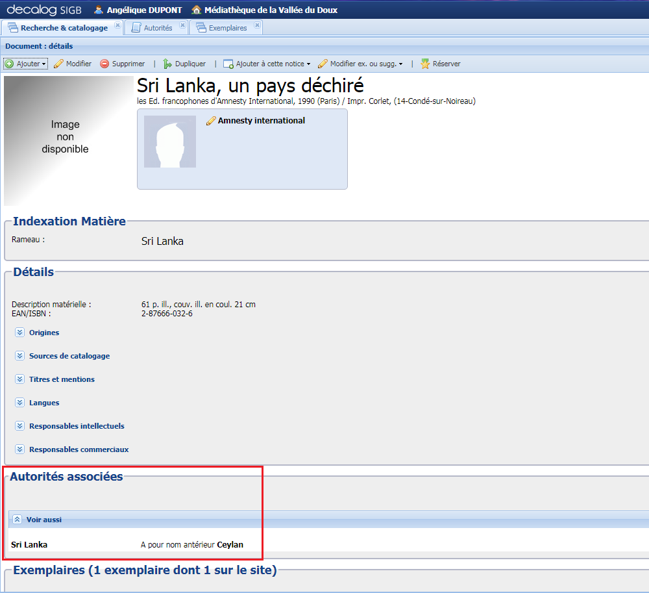Click the Amnesty international author thumbnail
Image resolution: width=649 pixels, height=593 pixels.
click(x=169, y=140)
